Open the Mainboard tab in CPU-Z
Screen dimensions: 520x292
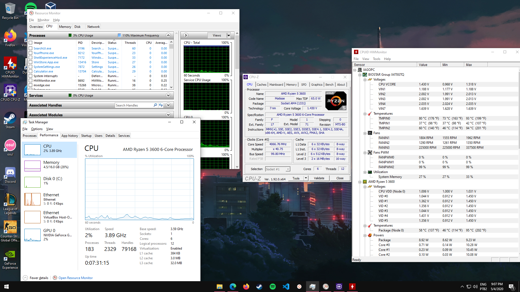tap(276, 85)
